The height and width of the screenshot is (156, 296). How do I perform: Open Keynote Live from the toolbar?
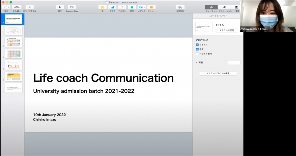pyautogui.click(x=72, y=7)
